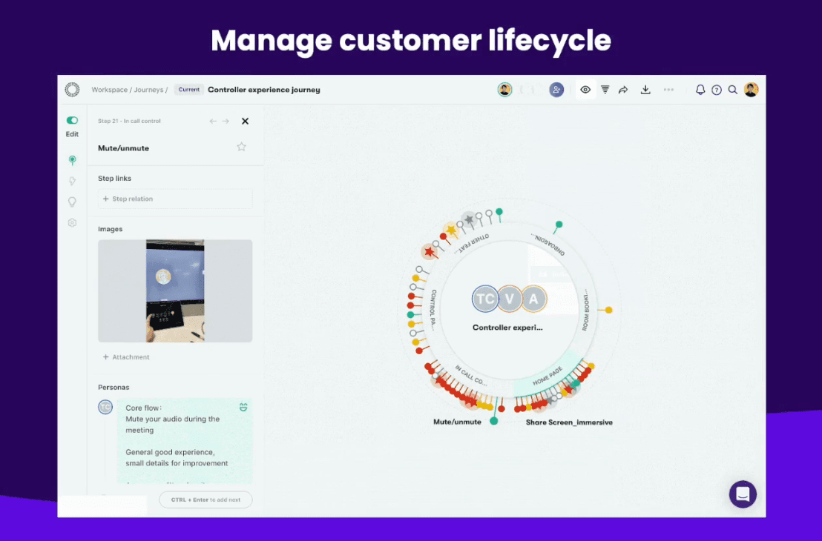
Task: Click the search magnifier icon
Action: tap(733, 90)
